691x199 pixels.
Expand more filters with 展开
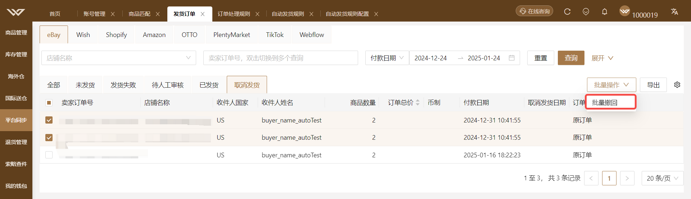[x=602, y=58]
